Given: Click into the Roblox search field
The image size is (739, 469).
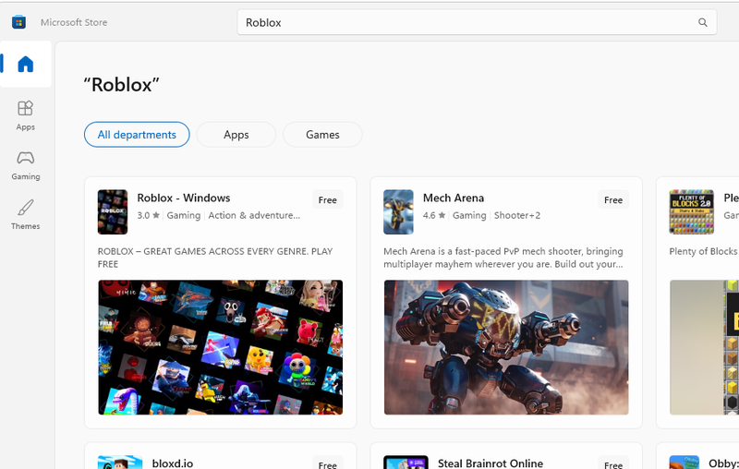Looking at the screenshot, I should (x=477, y=22).
